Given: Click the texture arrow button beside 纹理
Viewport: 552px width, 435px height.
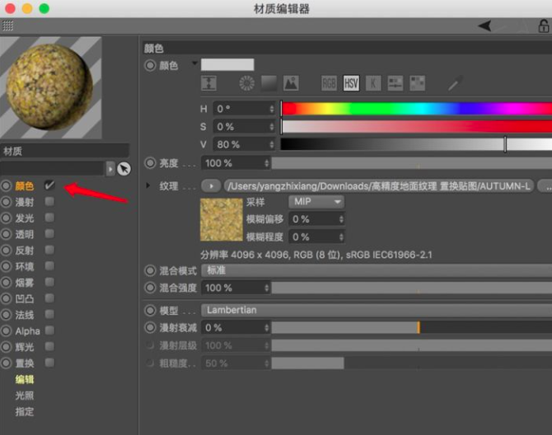Looking at the screenshot, I should [212, 186].
